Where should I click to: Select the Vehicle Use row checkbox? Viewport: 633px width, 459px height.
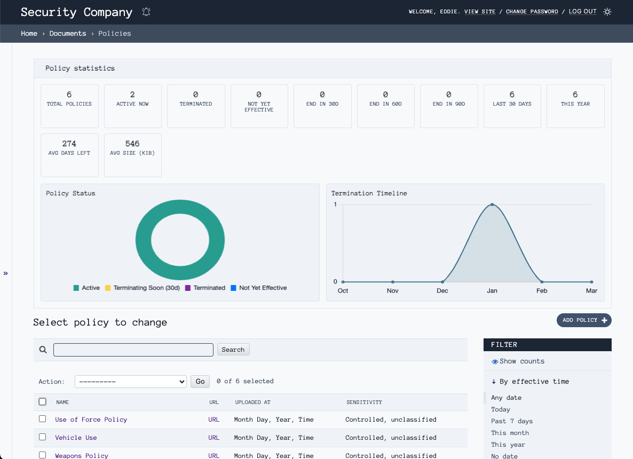[43, 437]
